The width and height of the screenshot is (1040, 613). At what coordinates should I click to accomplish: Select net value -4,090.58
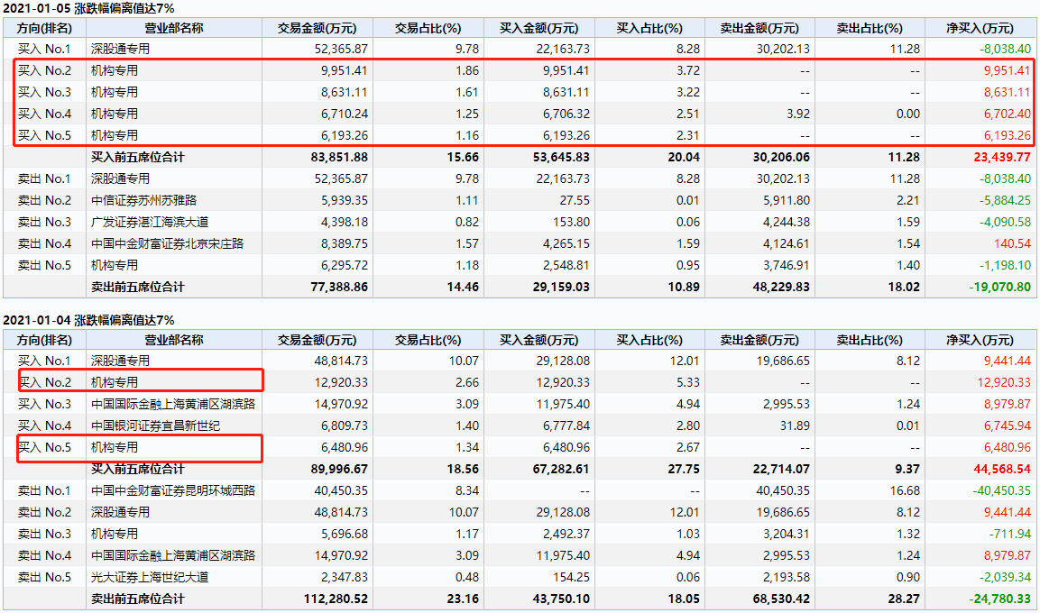click(x=1005, y=222)
